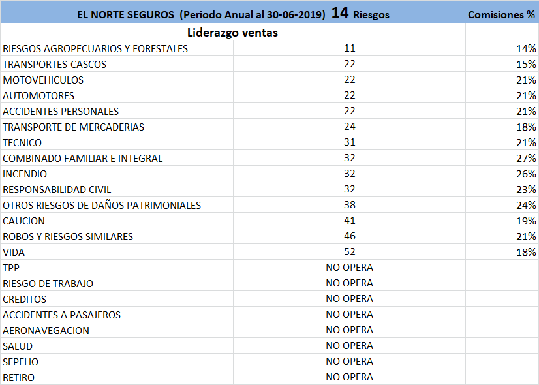Screen dimensions: 539x385
Task: Select NO OPERA in RIESGO DE TRABAJO row
Action: tap(350, 283)
